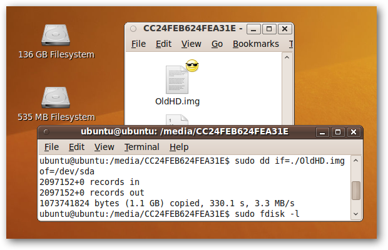Screen dimensions: 388x250
Task: Select the 535 MB Filesystem drive icon
Action: [56, 97]
